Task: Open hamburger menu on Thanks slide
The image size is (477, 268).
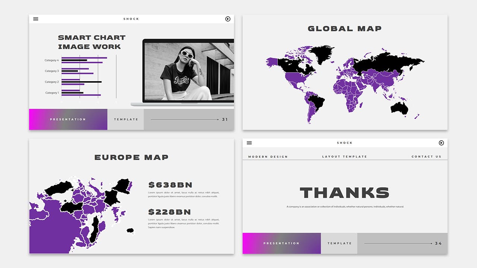Action: (249, 143)
